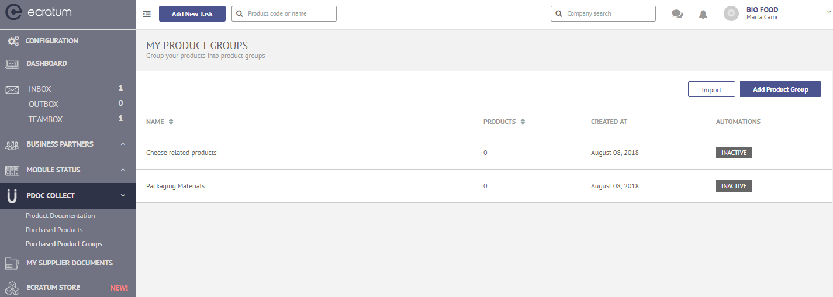Open the notifications bell icon

[703, 14]
